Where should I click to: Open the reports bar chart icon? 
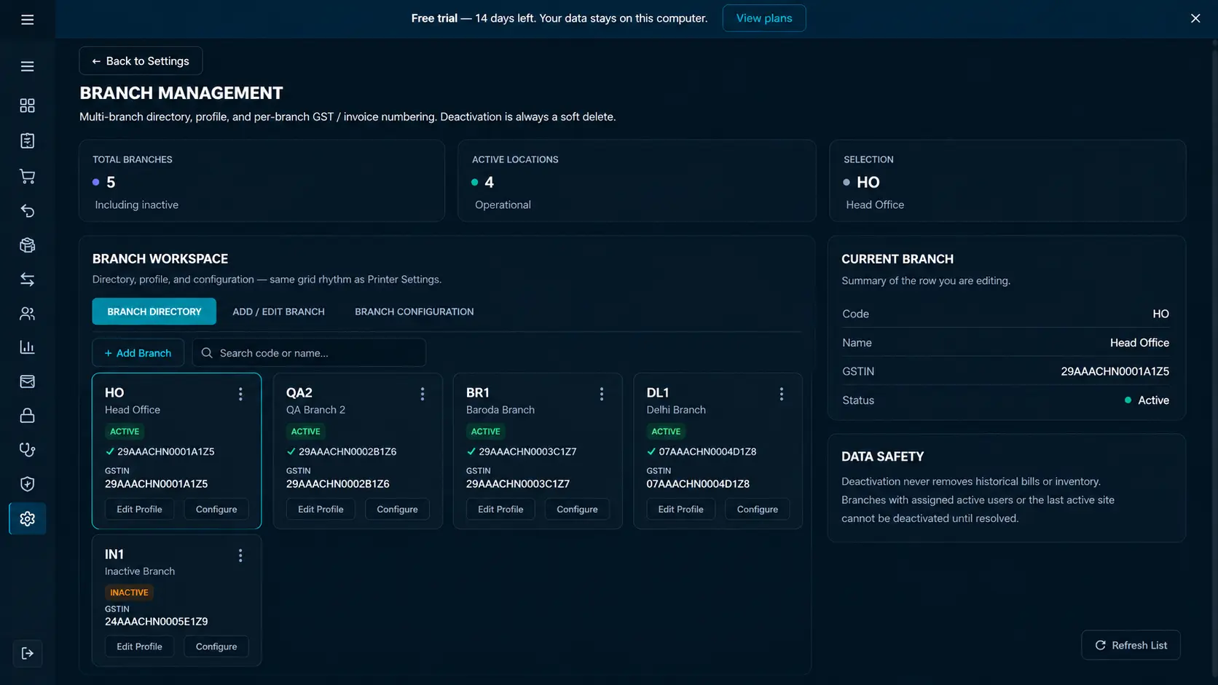pos(27,347)
